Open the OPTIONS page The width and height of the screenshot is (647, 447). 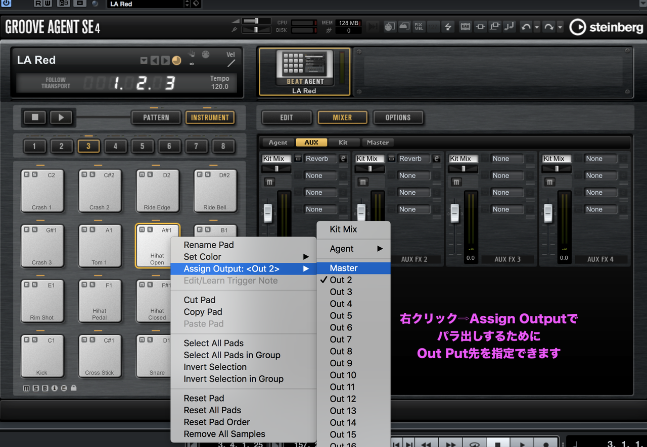coord(398,118)
